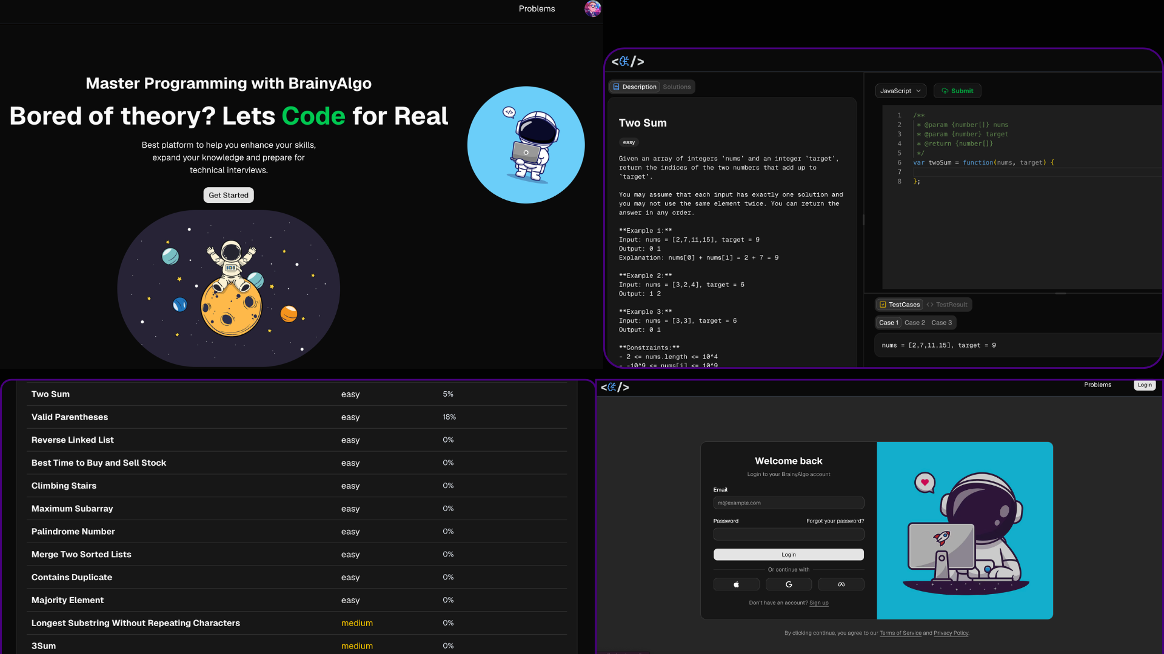Select the Case 1 test case tab
The width and height of the screenshot is (1164, 654).
tap(888, 323)
